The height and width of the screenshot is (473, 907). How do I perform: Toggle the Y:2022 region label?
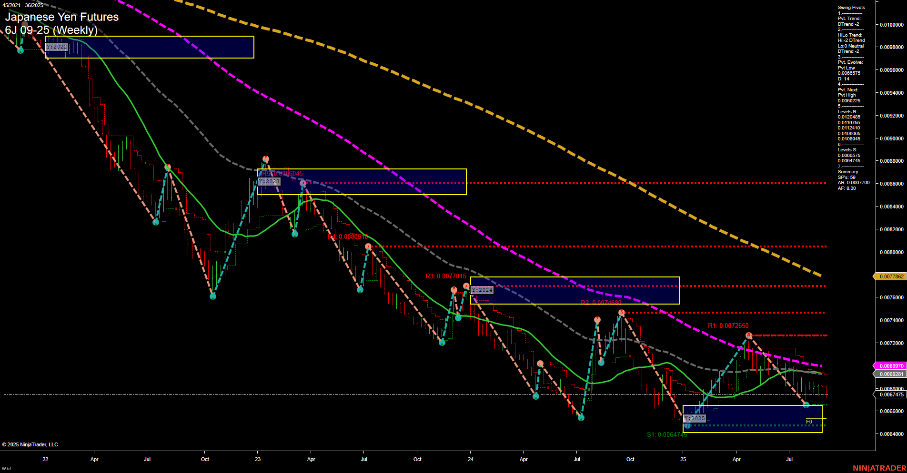pos(56,47)
